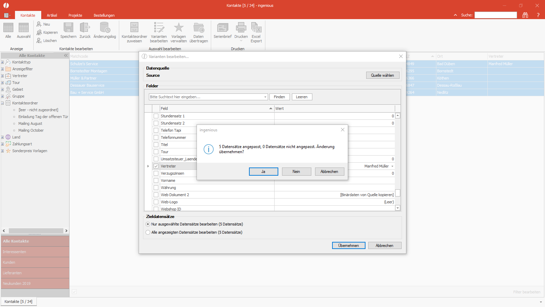Select Nur ausgewählte Datensätze bearbeiten option
545x307 pixels.
pyautogui.click(x=148, y=224)
